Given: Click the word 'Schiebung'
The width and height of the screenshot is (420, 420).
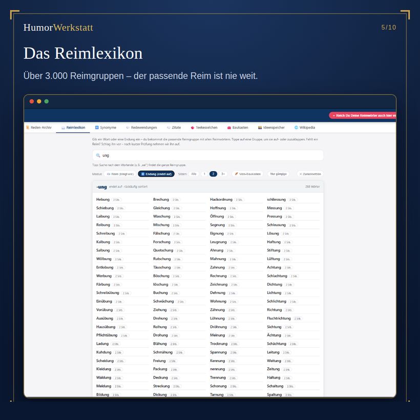Looking at the screenshot, I should pyautogui.click(x=104, y=208).
